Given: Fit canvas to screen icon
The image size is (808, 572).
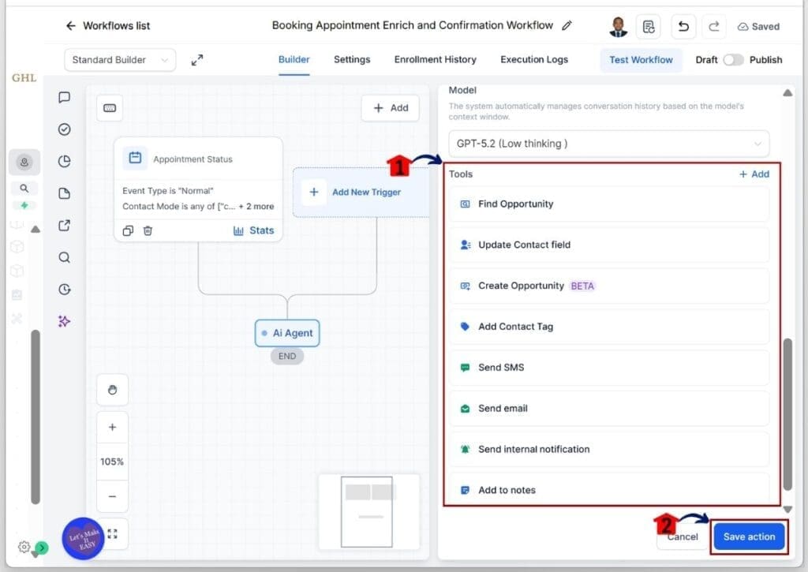Looking at the screenshot, I should coord(112,534).
